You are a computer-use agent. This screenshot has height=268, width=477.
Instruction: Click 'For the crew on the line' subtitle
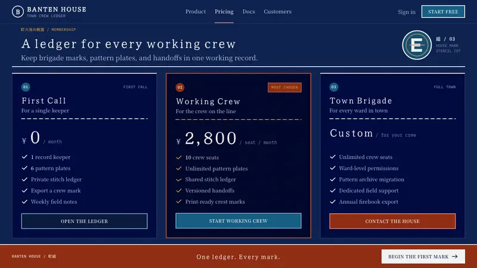pyautogui.click(x=206, y=111)
